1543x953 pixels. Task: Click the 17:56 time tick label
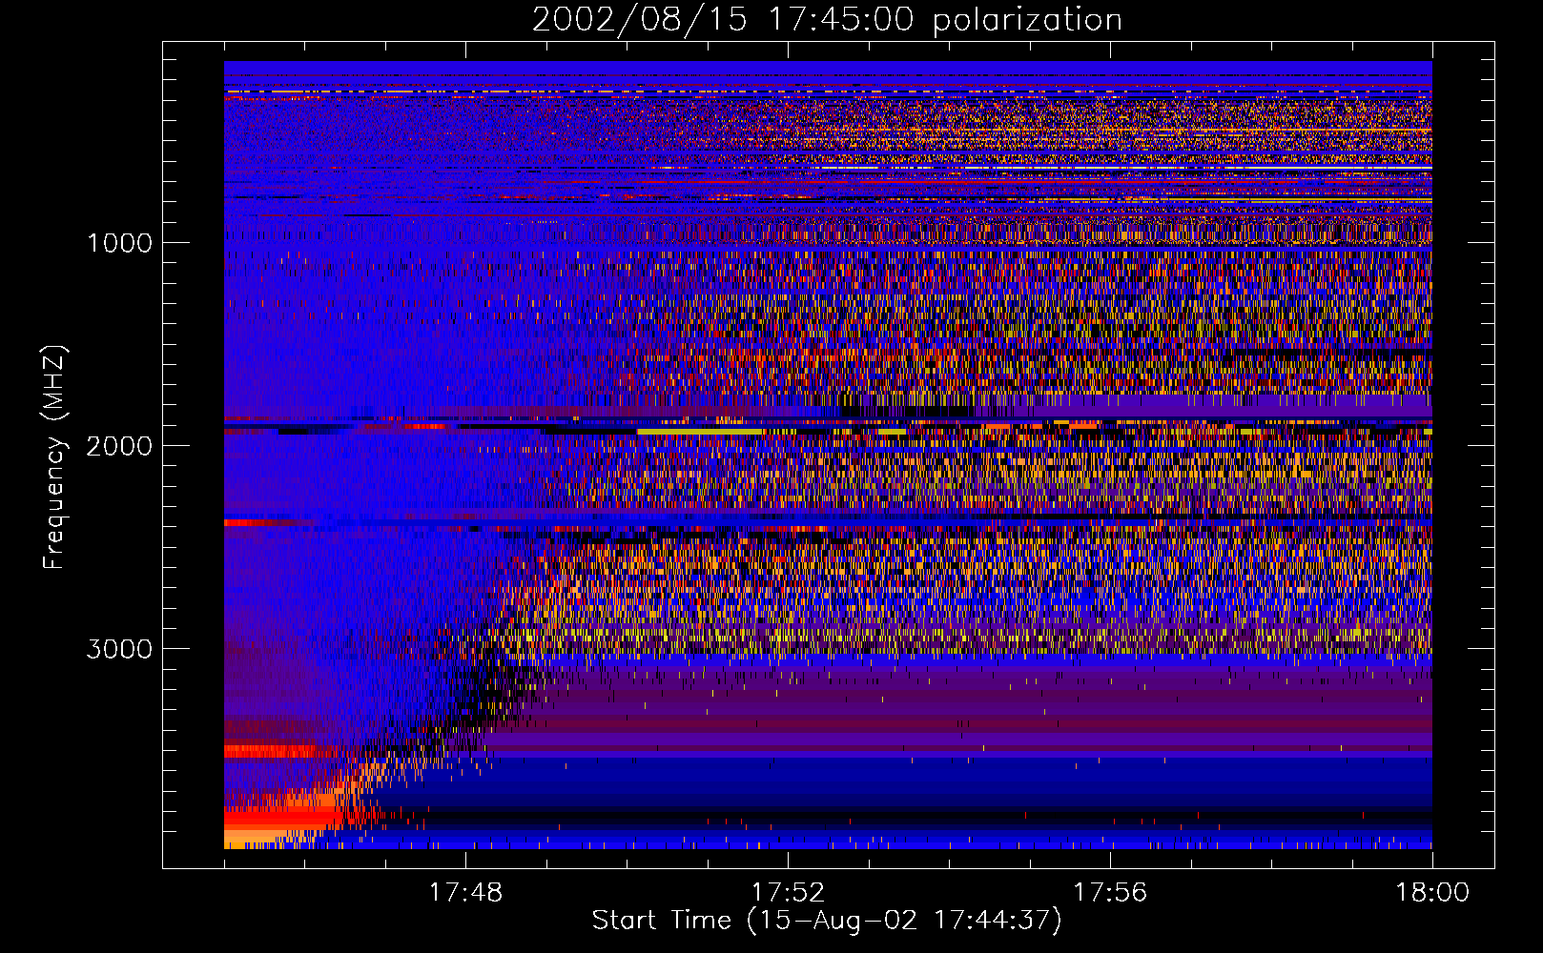pyautogui.click(x=1110, y=893)
